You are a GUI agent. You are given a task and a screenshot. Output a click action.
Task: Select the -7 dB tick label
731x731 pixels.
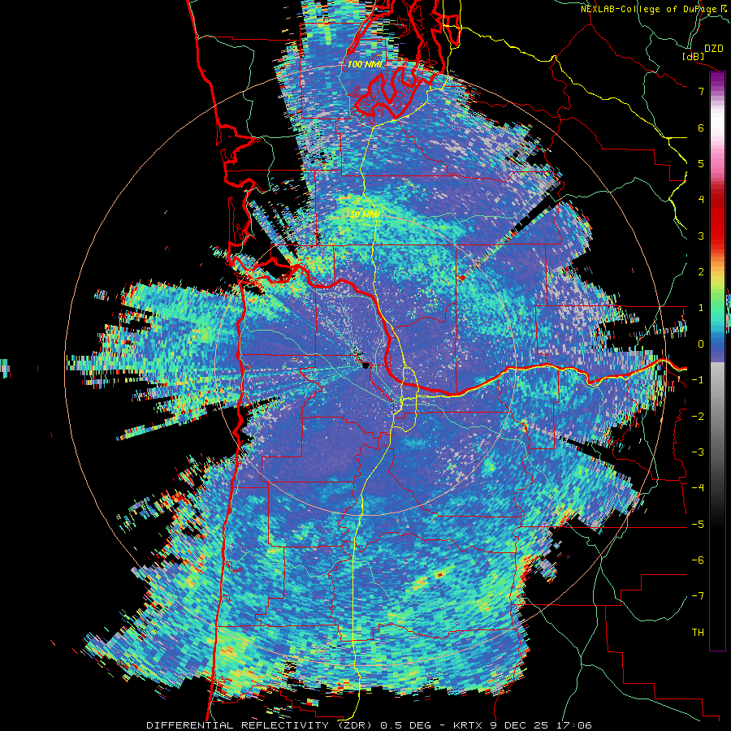[698, 596]
